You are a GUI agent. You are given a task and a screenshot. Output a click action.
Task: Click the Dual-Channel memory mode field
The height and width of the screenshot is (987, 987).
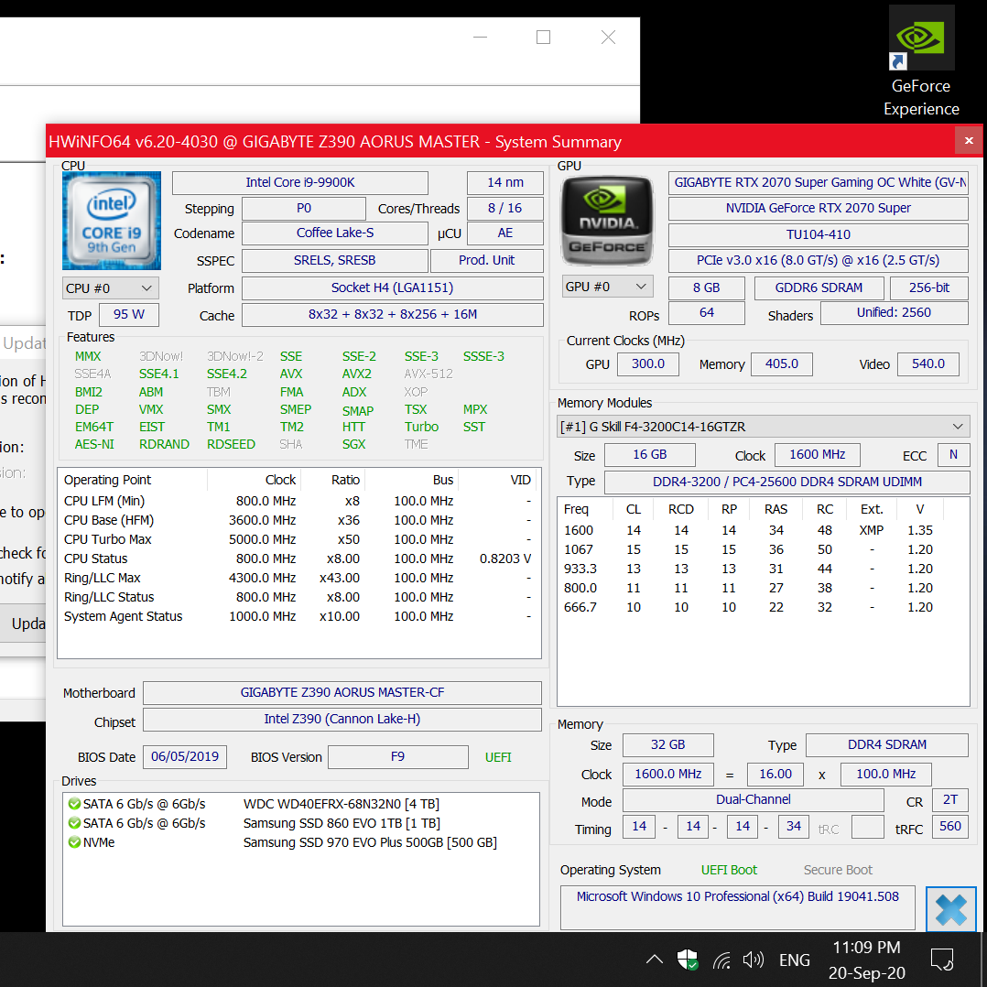coord(754,800)
